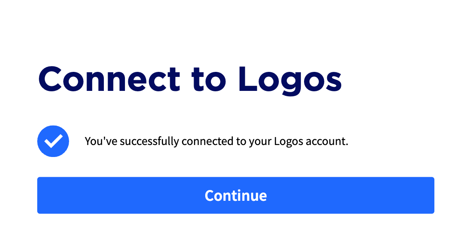Click the successfully connected message text
The height and width of the screenshot is (252, 465).
pyautogui.click(x=216, y=141)
